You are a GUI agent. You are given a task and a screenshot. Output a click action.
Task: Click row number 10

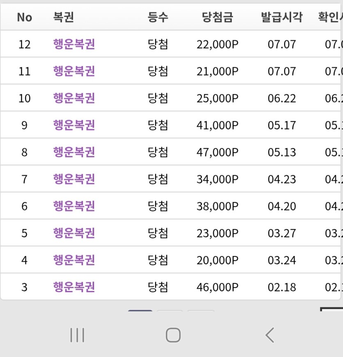click(x=24, y=98)
